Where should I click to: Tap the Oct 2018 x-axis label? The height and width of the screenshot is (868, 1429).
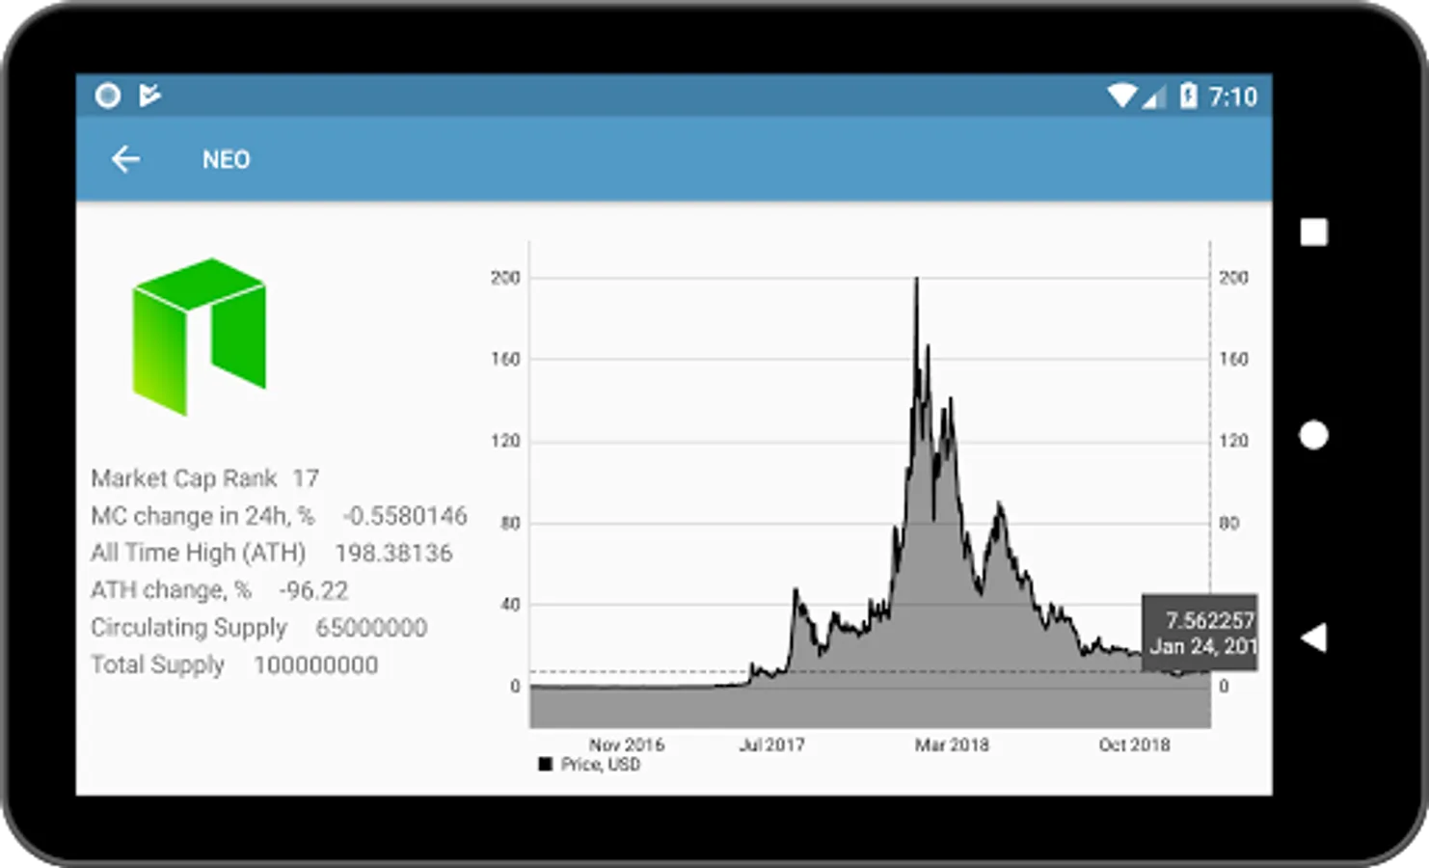[x=1134, y=745]
